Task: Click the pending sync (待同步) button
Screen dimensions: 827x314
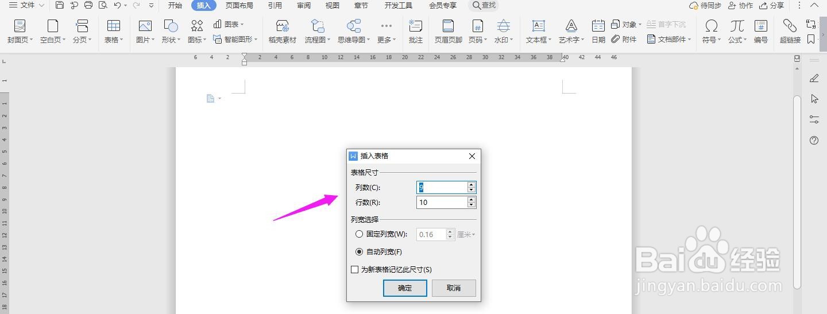Action: 705,5
